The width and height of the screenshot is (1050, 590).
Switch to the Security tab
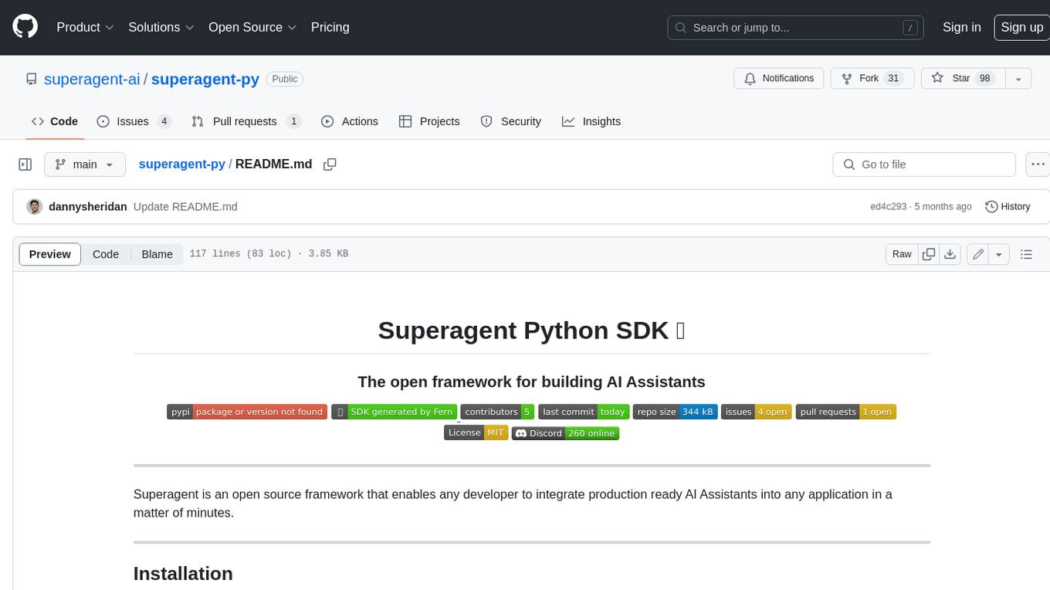(x=511, y=121)
